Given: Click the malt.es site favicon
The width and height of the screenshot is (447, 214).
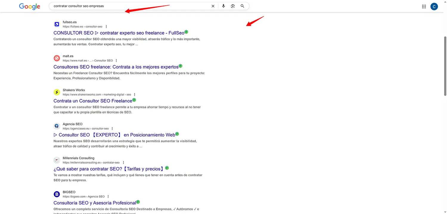Looking at the screenshot, I should point(57,58).
